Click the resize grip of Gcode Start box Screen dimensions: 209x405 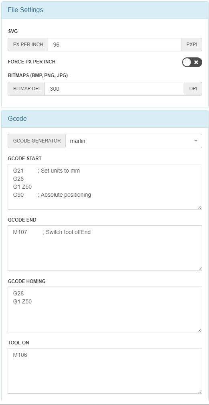pyautogui.click(x=200, y=207)
